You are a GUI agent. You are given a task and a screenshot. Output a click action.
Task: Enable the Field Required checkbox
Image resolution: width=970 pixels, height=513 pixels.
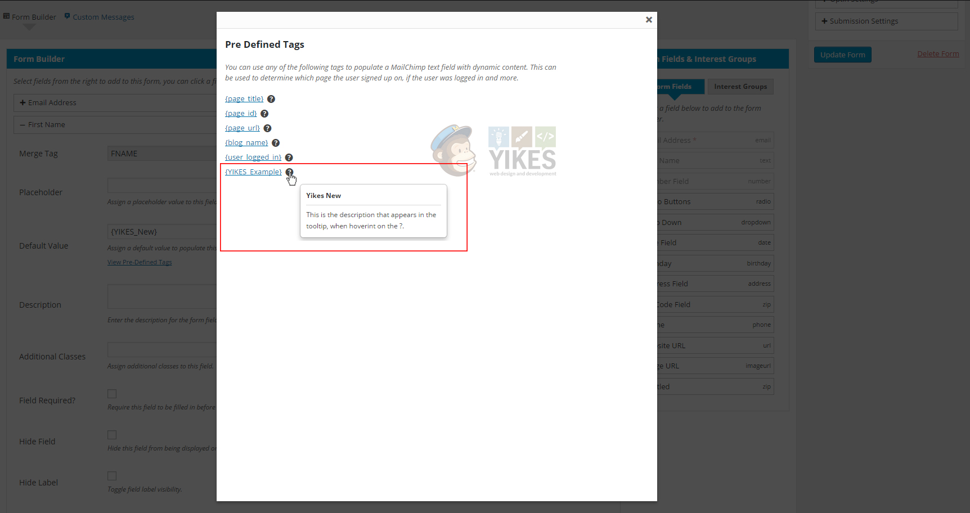pyautogui.click(x=112, y=394)
